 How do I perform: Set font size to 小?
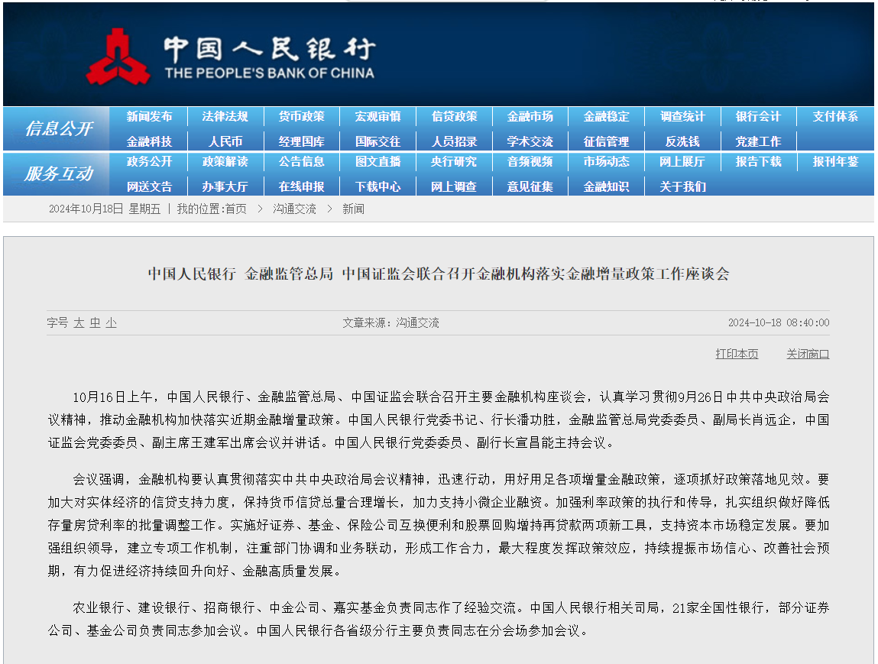pyautogui.click(x=112, y=323)
